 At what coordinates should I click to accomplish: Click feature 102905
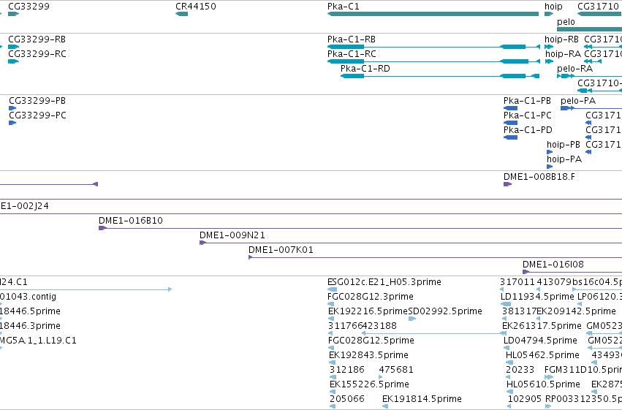[509, 407]
